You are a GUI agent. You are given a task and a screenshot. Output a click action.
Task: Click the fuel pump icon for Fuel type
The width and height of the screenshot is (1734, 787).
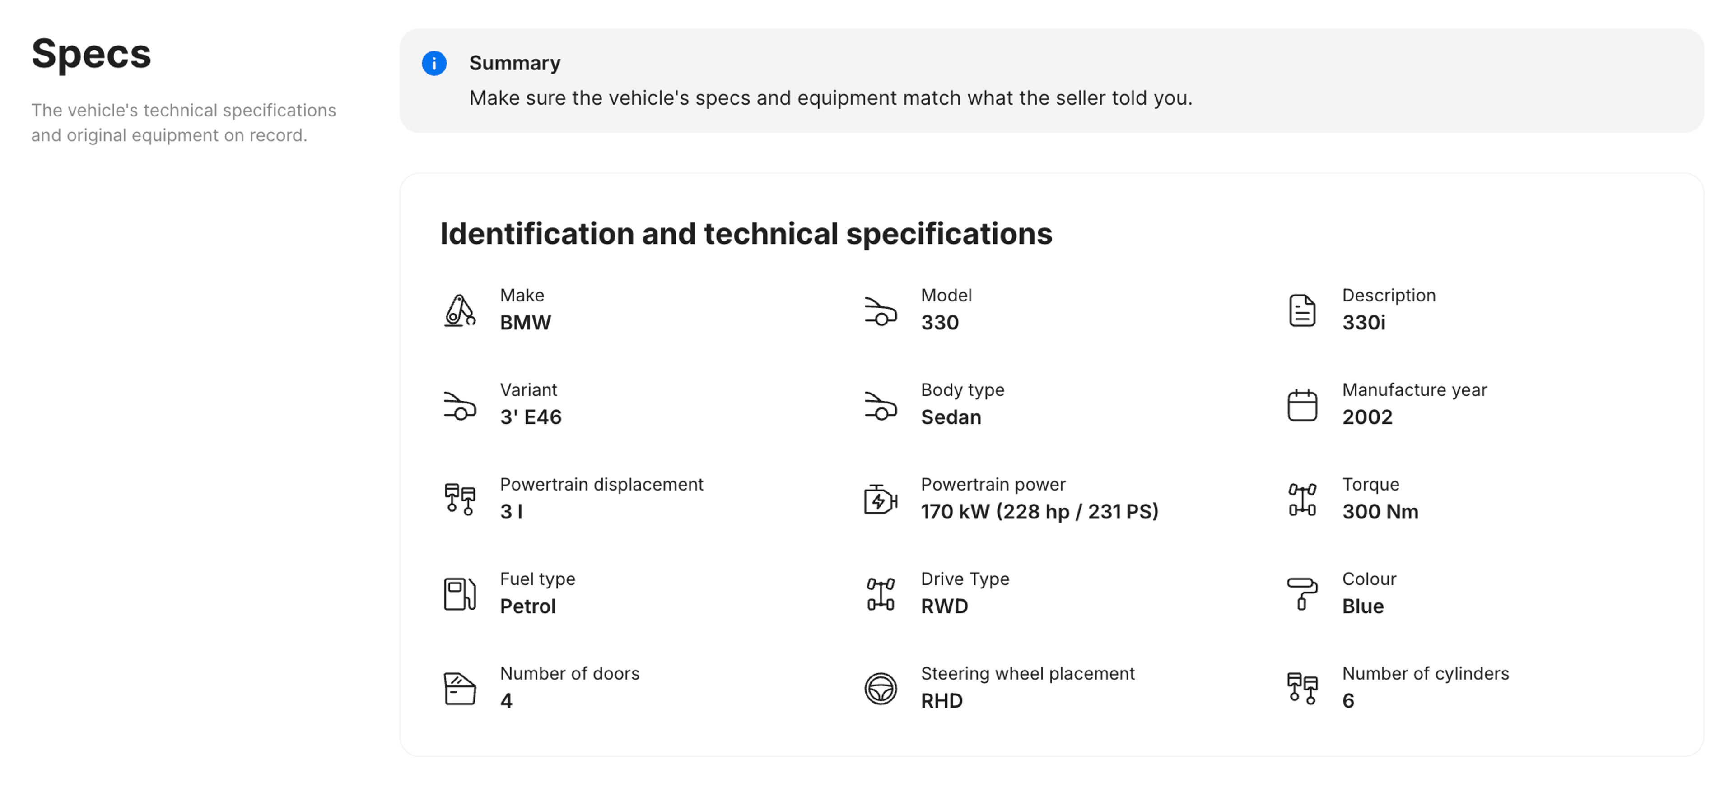click(x=460, y=595)
